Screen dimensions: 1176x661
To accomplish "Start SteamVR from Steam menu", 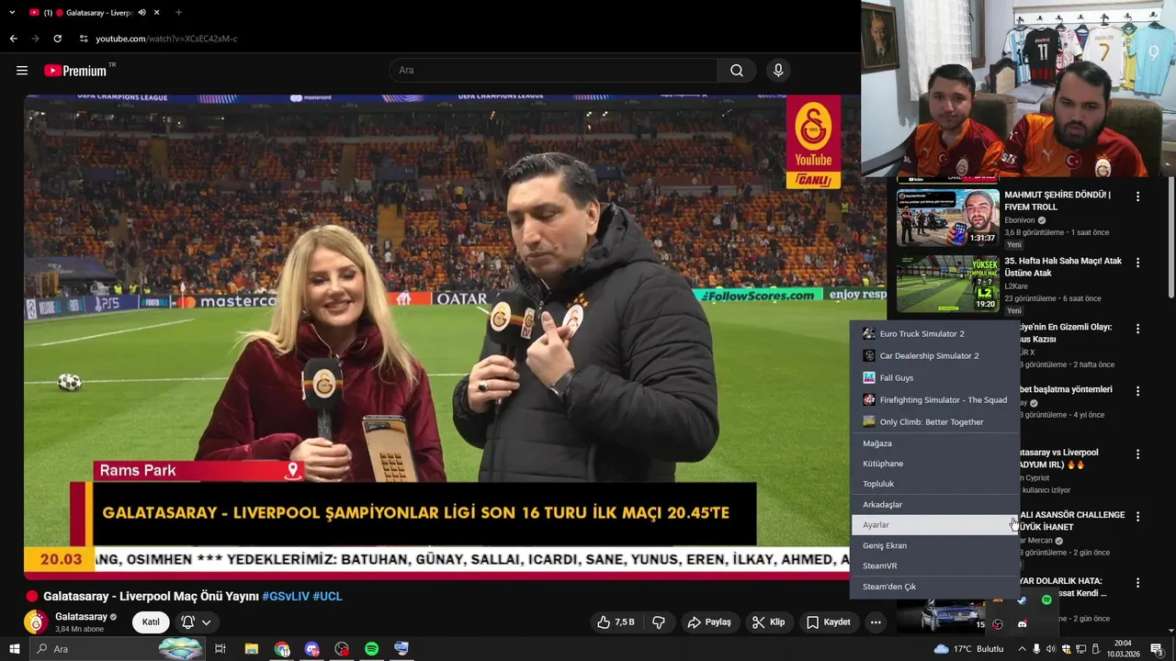I will (934, 566).
